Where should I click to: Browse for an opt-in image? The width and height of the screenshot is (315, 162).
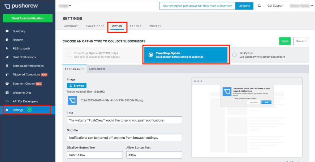coord(76,86)
